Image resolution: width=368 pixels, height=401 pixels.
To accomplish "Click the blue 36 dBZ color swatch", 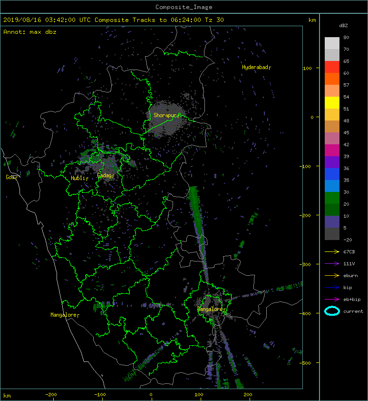I will tap(332, 174).
